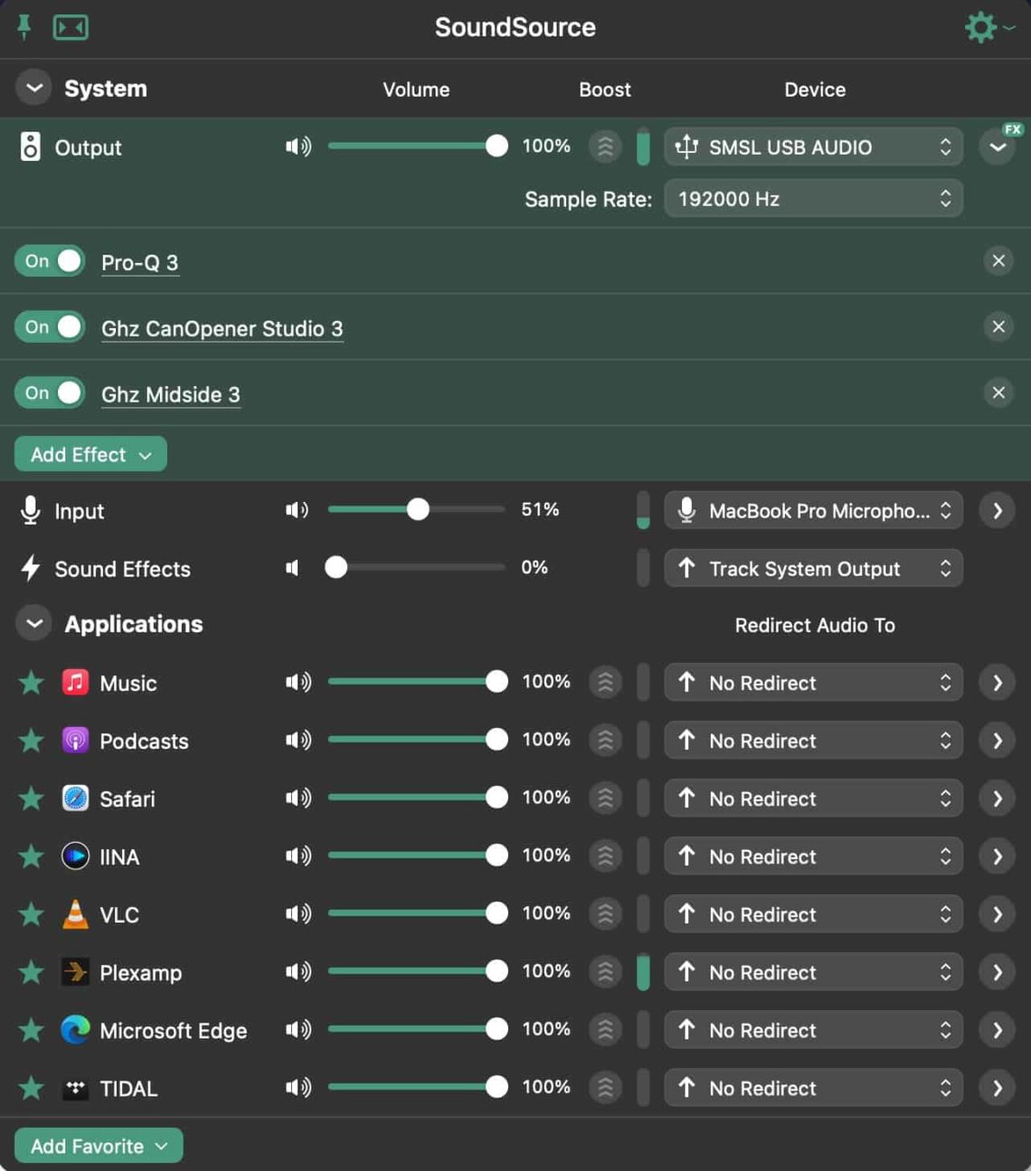Unfavorite TIDAL by clicking its star
1031x1171 pixels.
(x=31, y=1088)
